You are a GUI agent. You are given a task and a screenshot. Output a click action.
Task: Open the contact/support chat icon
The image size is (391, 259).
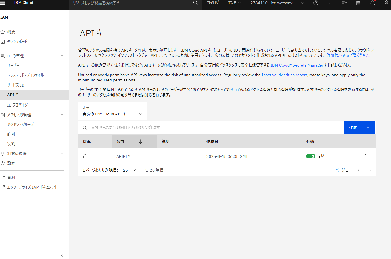coord(344,3)
